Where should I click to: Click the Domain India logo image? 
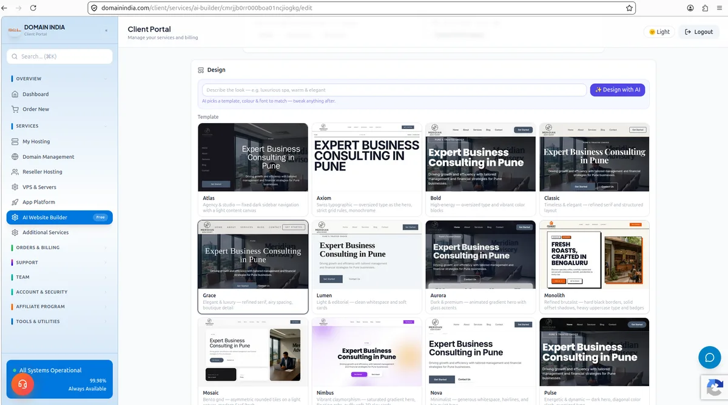tap(14, 30)
